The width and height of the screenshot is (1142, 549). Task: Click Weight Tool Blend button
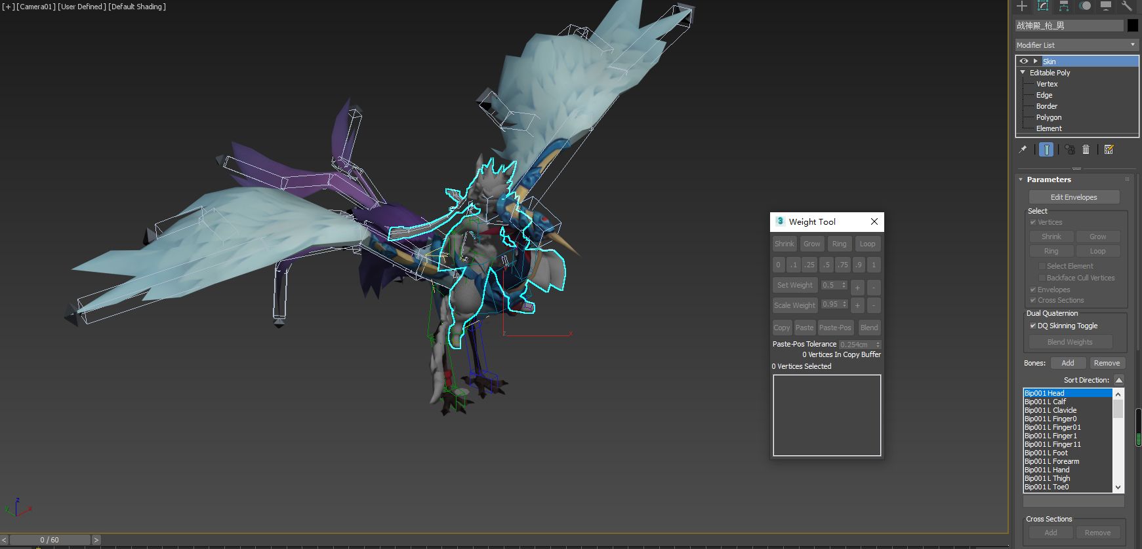(x=869, y=328)
